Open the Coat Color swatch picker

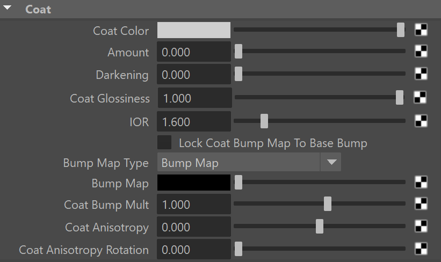(x=194, y=30)
